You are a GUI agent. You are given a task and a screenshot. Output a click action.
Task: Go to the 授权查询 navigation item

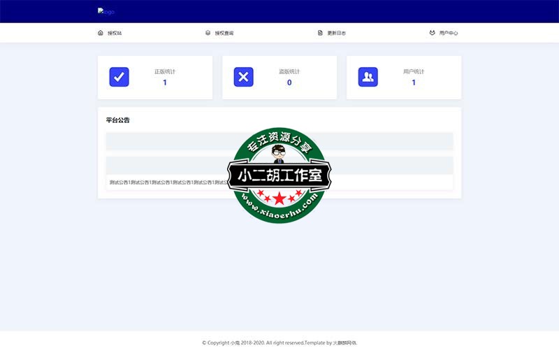(224, 33)
